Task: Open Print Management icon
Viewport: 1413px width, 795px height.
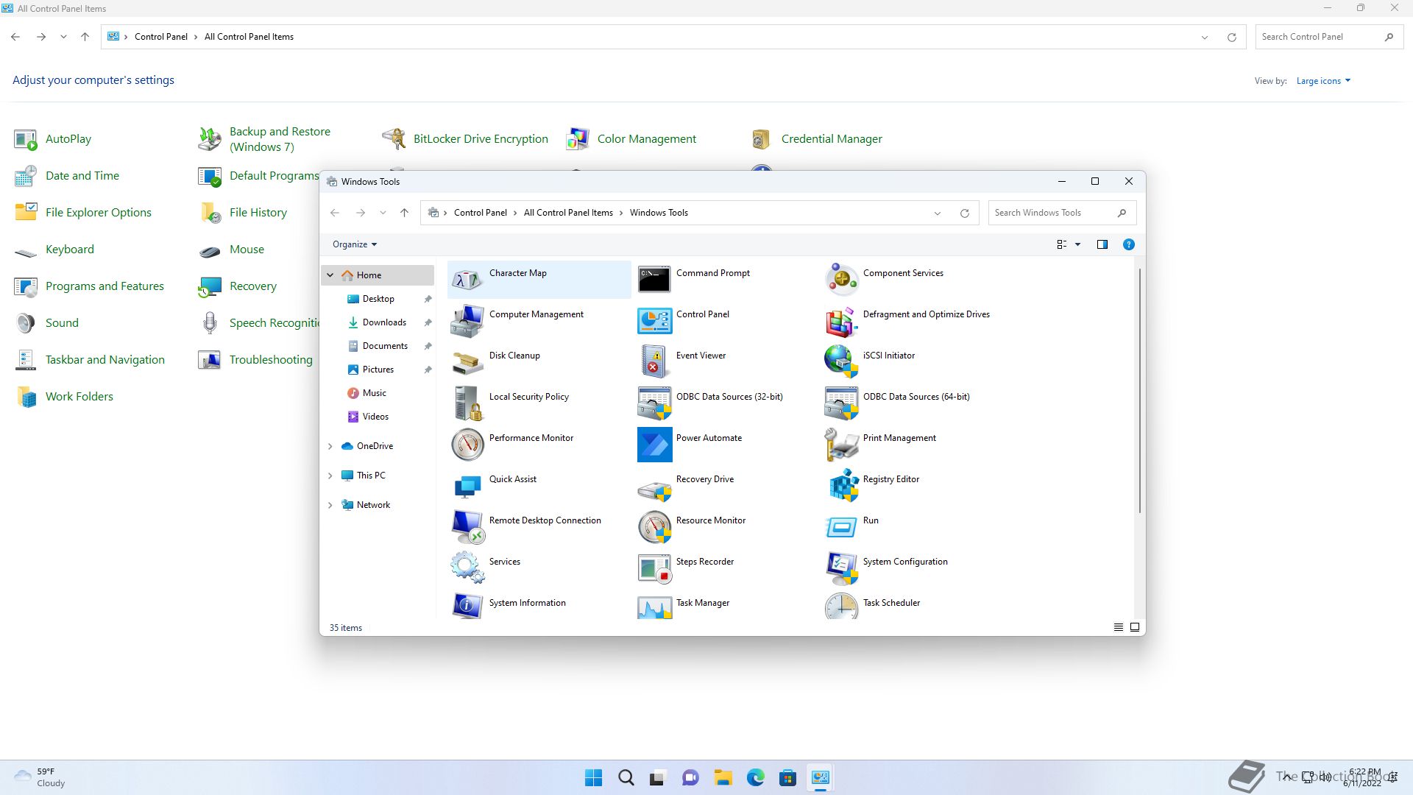Action: (841, 445)
